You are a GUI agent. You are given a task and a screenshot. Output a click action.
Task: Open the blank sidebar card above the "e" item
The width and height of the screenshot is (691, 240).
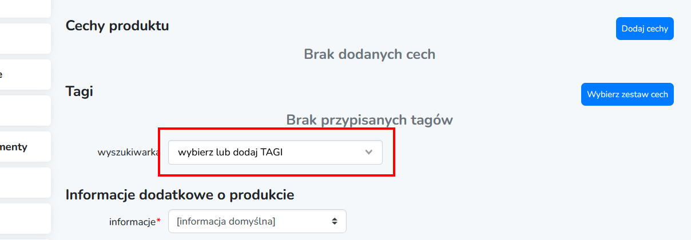(x=25, y=39)
